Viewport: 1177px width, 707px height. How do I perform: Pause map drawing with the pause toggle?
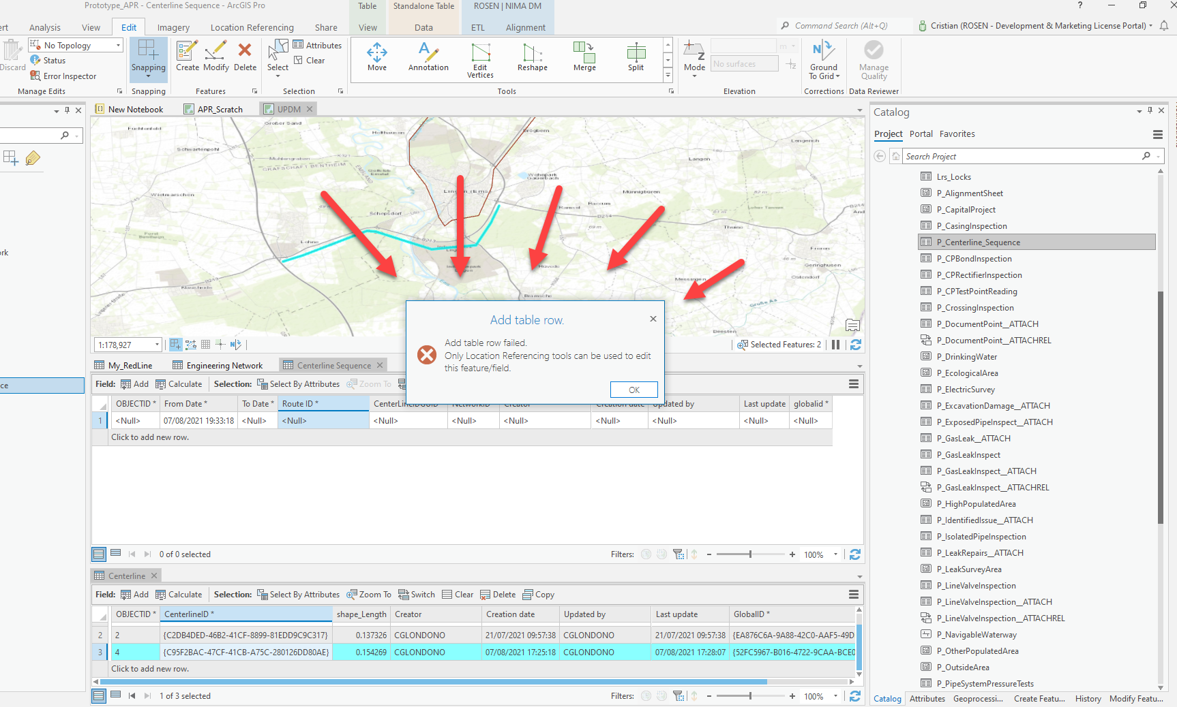pos(835,345)
